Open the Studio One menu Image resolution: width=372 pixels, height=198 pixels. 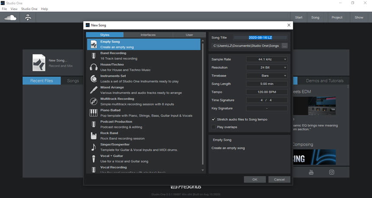(29, 9)
